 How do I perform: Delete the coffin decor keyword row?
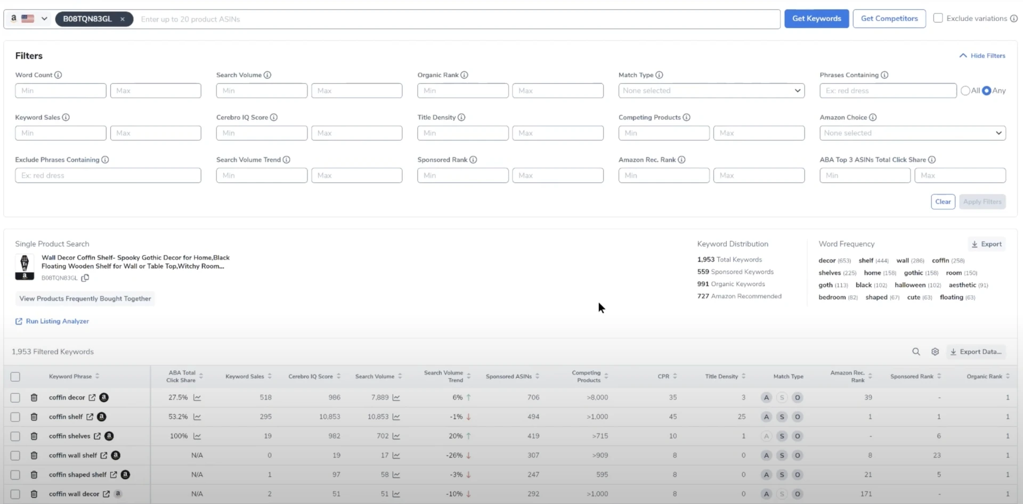(34, 397)
